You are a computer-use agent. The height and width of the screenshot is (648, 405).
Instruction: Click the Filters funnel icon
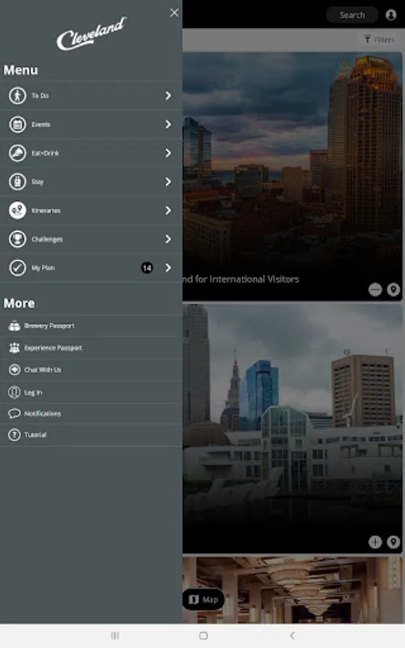pos(367,40)
